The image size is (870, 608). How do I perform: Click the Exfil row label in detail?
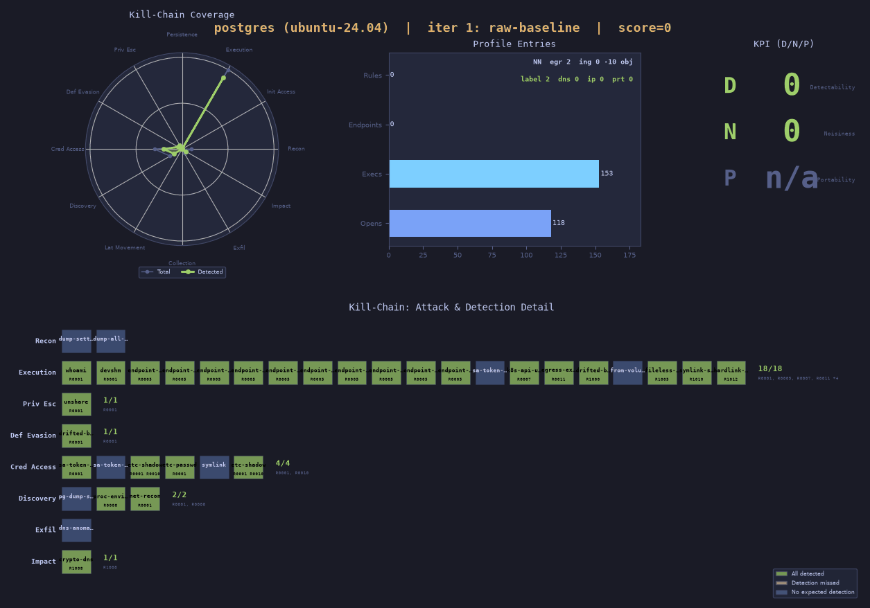pyautogui.click(x=46, y=530)
